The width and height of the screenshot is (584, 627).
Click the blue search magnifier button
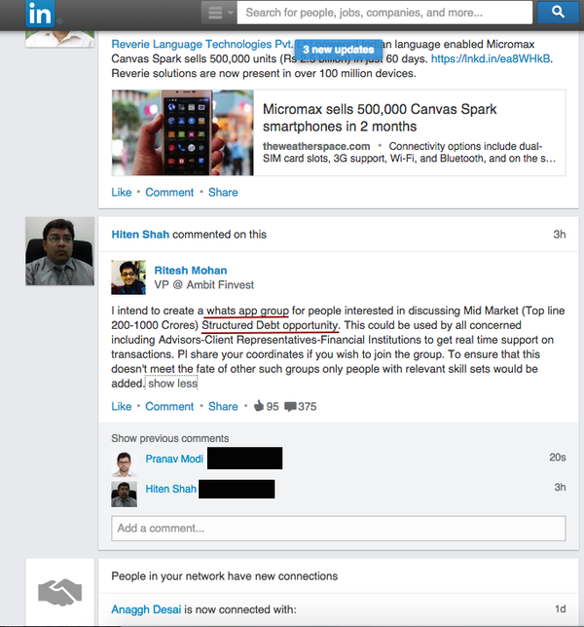[558, 13]
